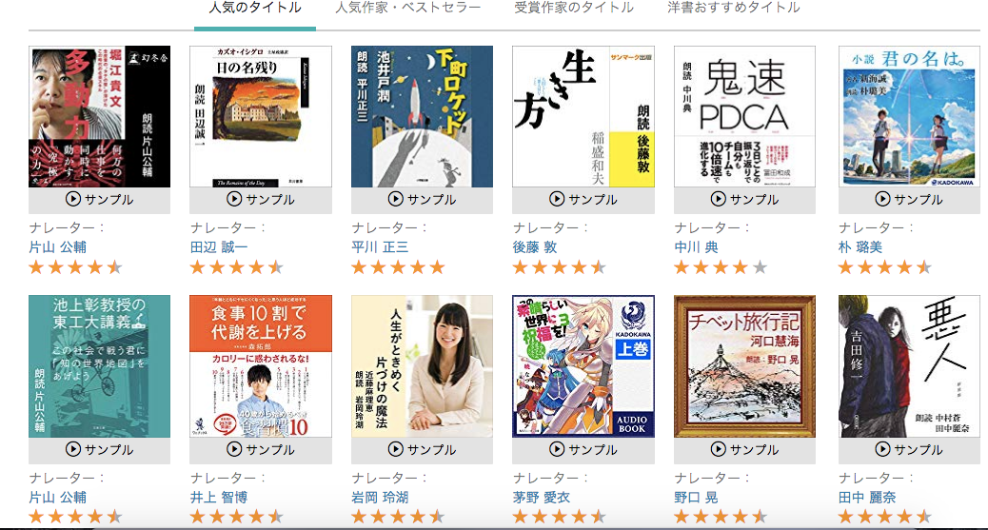The width and height of the screenshot is (988, 530).
Task: Open narrator link 平川 正三
Action: click(x=381, y=247)
